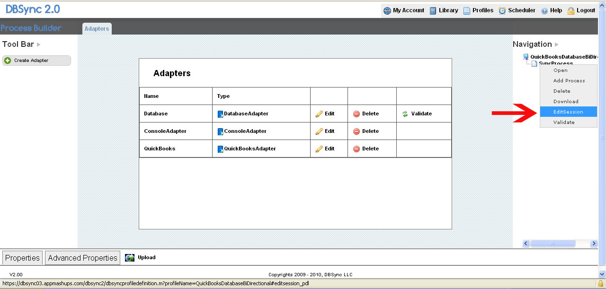Choose Download from the context menu
Image resolution: width=606 pixels, height=289 pixels.
[x=566, y=102]
